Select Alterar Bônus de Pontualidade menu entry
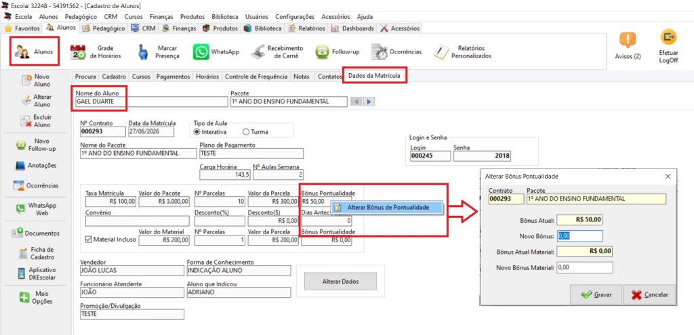The height and width of the screenshot is (335, 694). (x=388, y=207)
